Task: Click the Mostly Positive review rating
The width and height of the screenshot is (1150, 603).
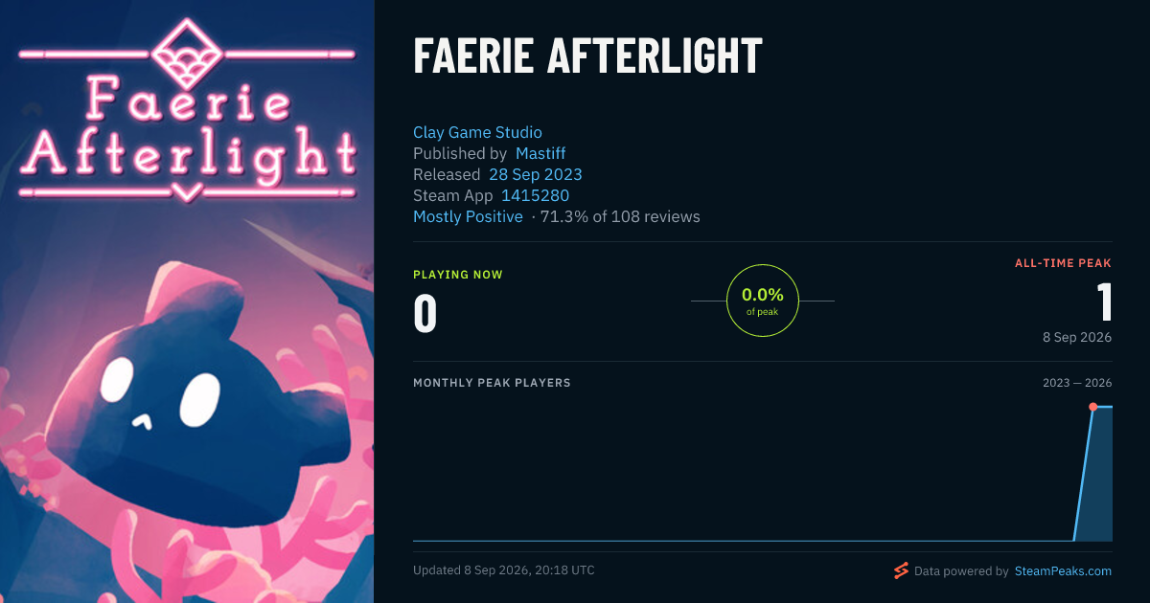Action: tap(468, 216)
